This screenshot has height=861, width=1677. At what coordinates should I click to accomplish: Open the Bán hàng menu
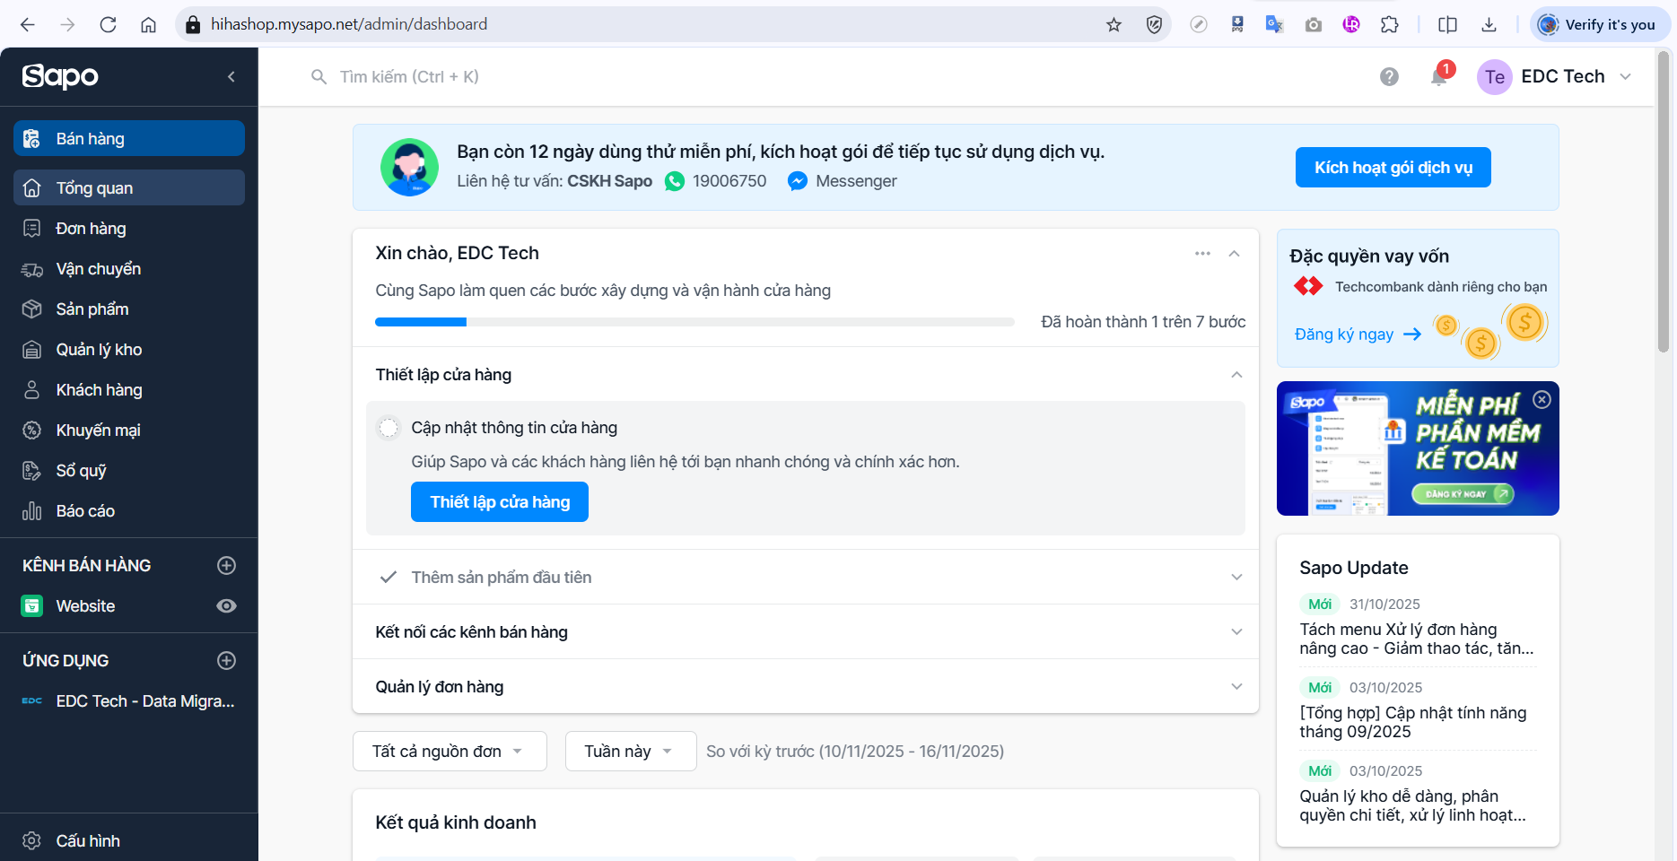click(x=129, y=139)
